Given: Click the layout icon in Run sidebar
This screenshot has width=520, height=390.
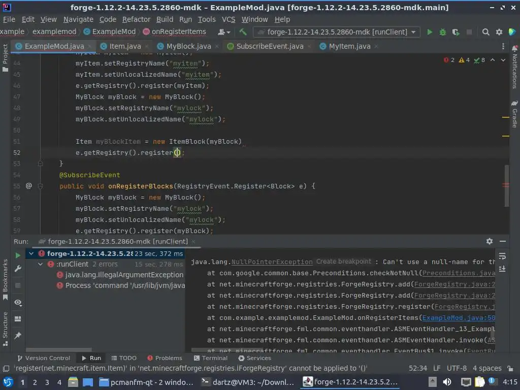Looking at the screenshot, I should coord(18,319).
